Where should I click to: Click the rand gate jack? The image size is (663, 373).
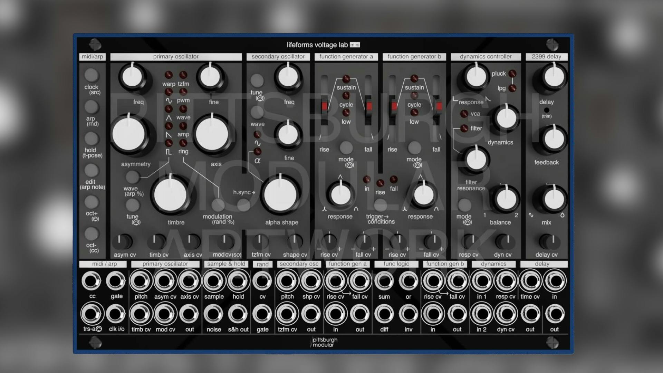pos(262,314)
